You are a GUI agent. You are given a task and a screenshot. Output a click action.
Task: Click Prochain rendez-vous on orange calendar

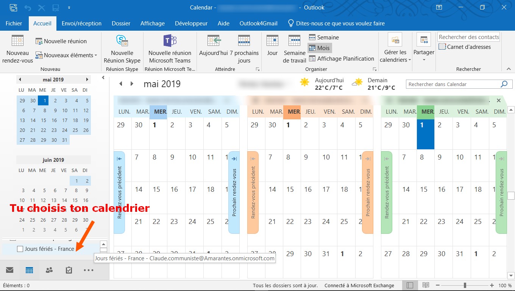point(368,192)
